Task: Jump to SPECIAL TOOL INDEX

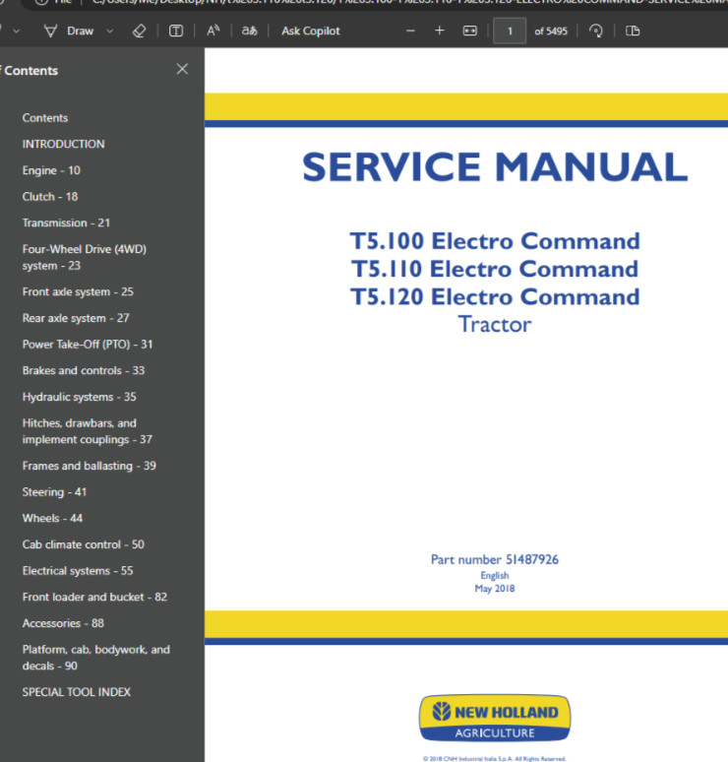Action: (77, 692)
